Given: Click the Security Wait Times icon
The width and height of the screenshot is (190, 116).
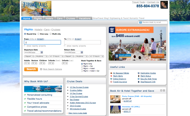Looking at the screenshot, I should [x=139, y=79].
